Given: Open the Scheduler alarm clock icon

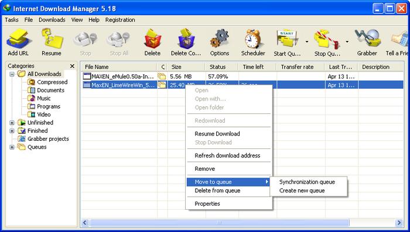Looking at the screenshot, I should 253,39.
